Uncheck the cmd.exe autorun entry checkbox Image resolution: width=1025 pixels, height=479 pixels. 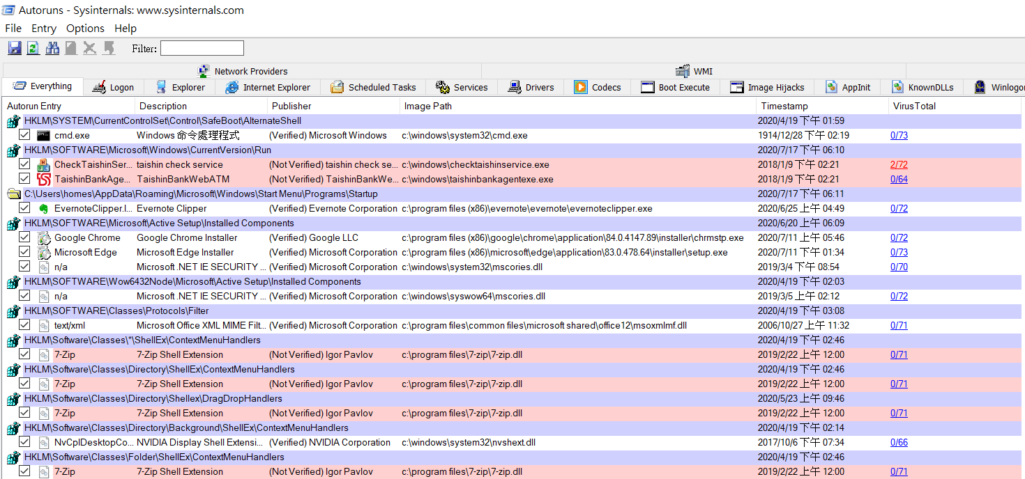pyautogui.click(x=24, y=136)
